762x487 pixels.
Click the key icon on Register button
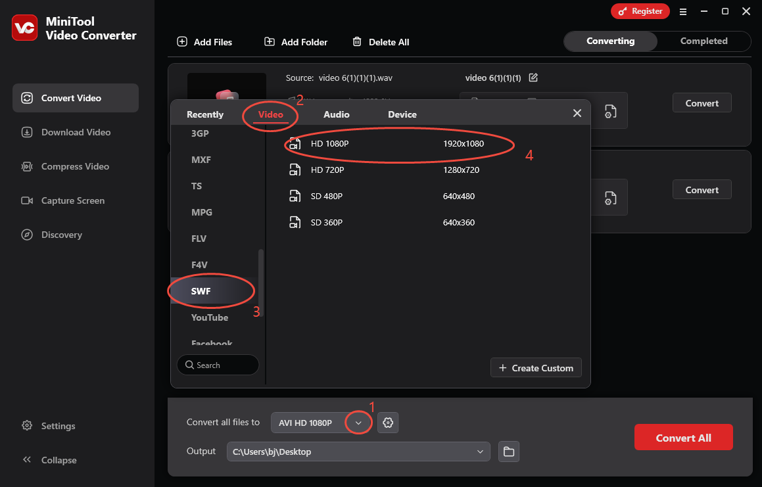click(623, 11)
